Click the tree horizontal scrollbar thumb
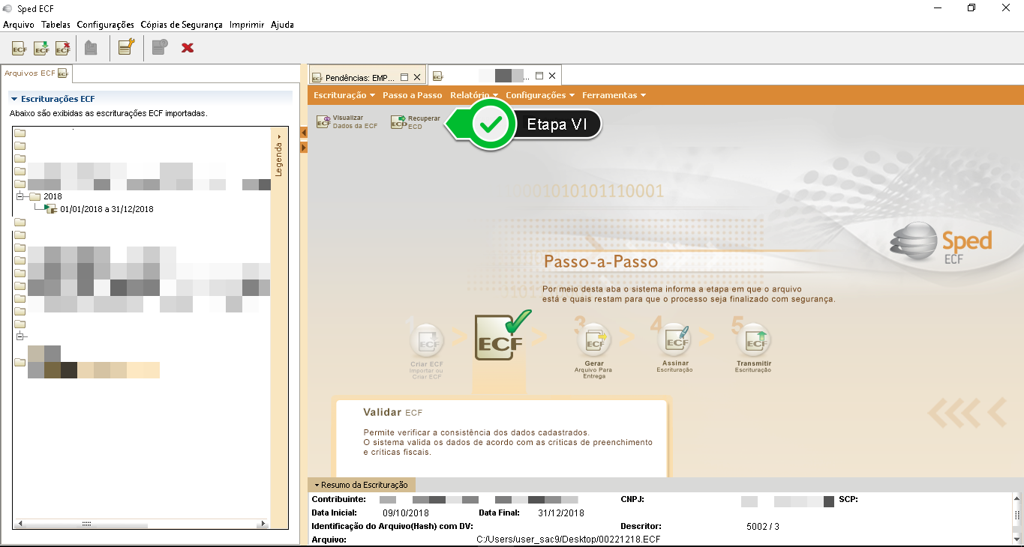Viewport: 1024px width, 547px height. (x=87, y=524)
